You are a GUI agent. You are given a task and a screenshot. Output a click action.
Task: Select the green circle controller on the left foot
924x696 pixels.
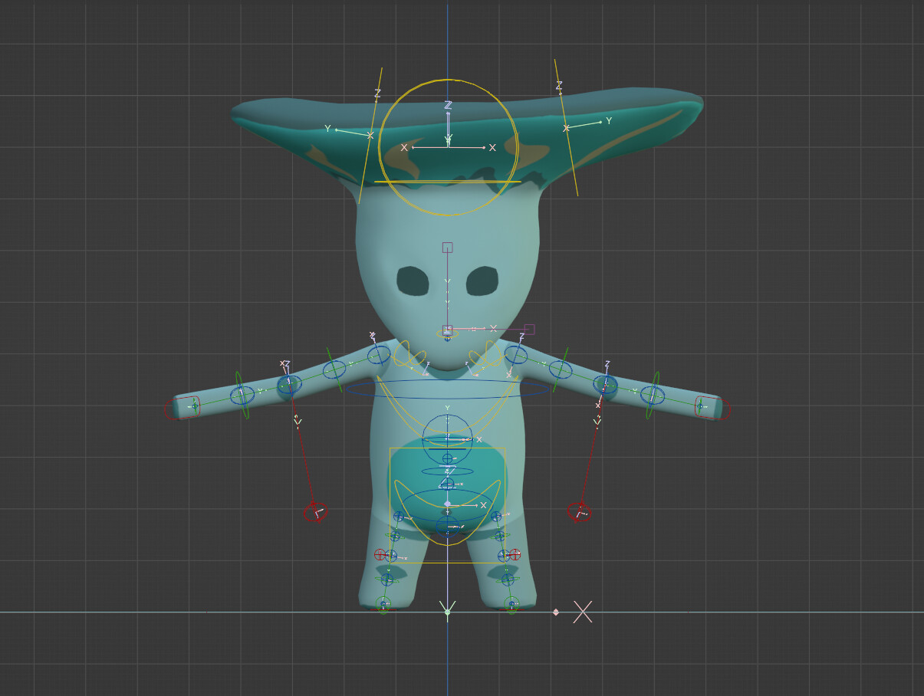383,606
